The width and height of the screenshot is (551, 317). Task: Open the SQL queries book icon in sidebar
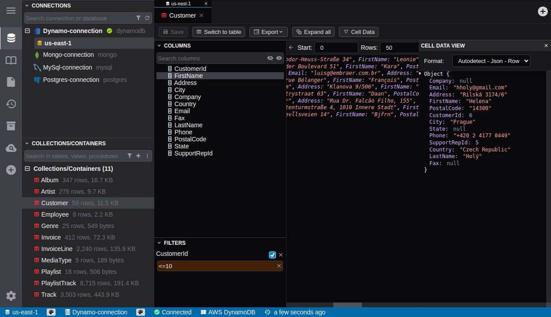11,60
